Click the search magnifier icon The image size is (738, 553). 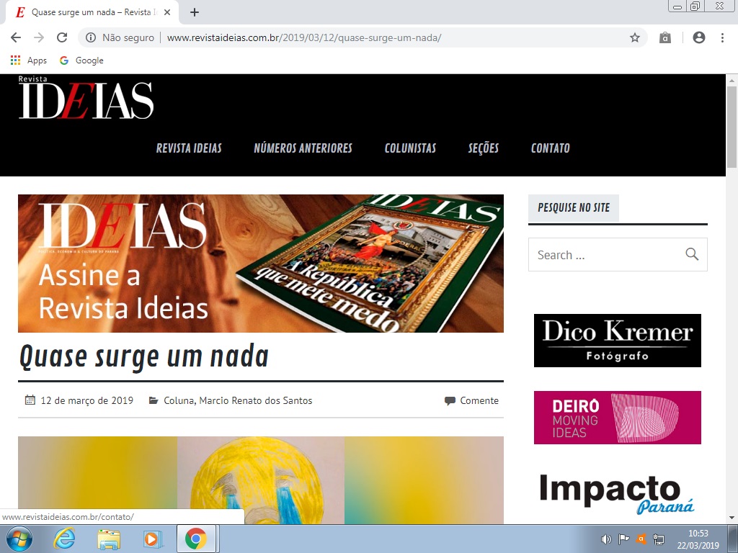coord(691,254)
